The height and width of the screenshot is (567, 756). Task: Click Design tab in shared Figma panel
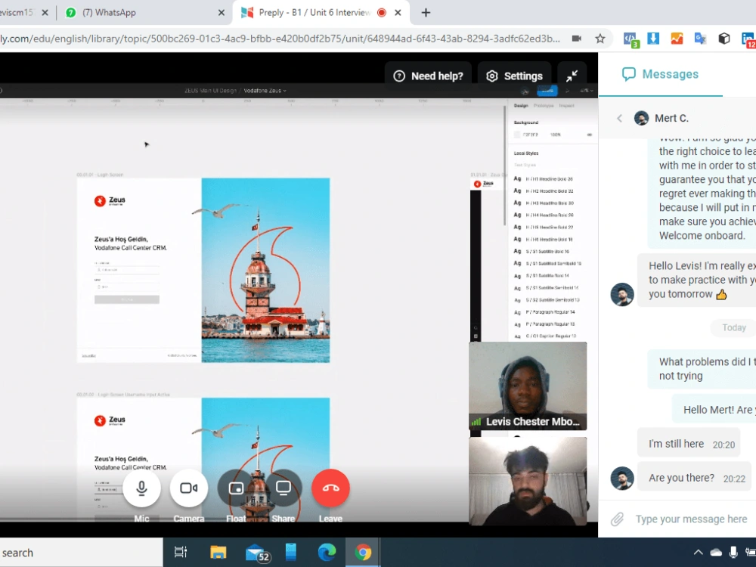[521, 106]
